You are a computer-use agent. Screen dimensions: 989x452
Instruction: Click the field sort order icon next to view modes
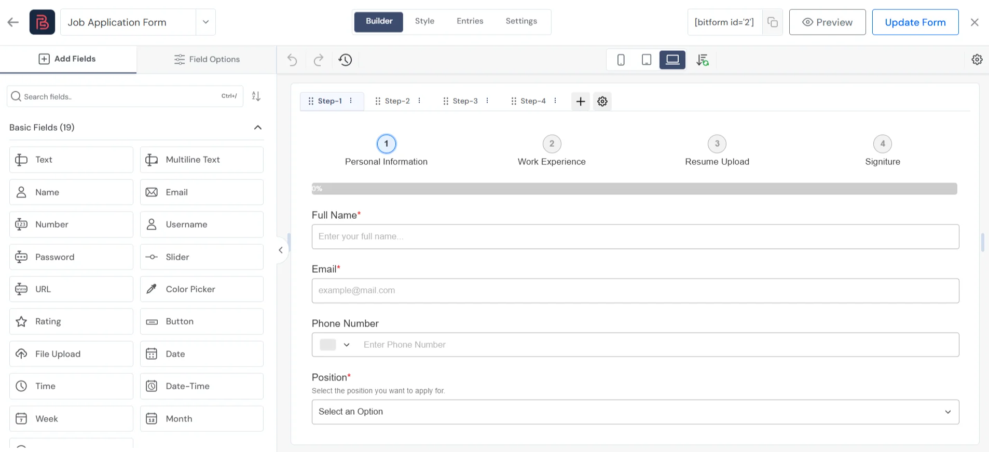[x=703, y=60]
